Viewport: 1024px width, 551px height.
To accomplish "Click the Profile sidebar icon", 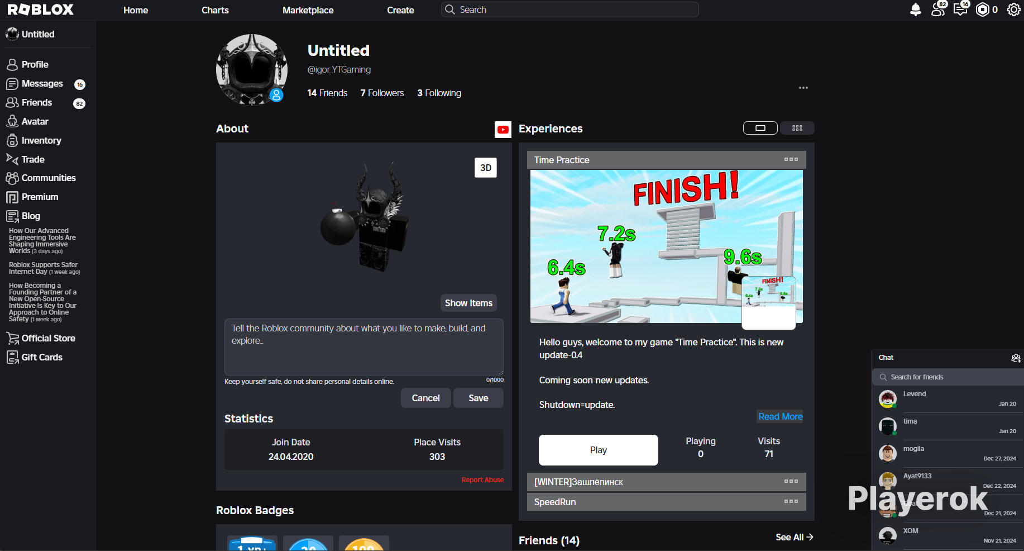I will click(12, 65).
